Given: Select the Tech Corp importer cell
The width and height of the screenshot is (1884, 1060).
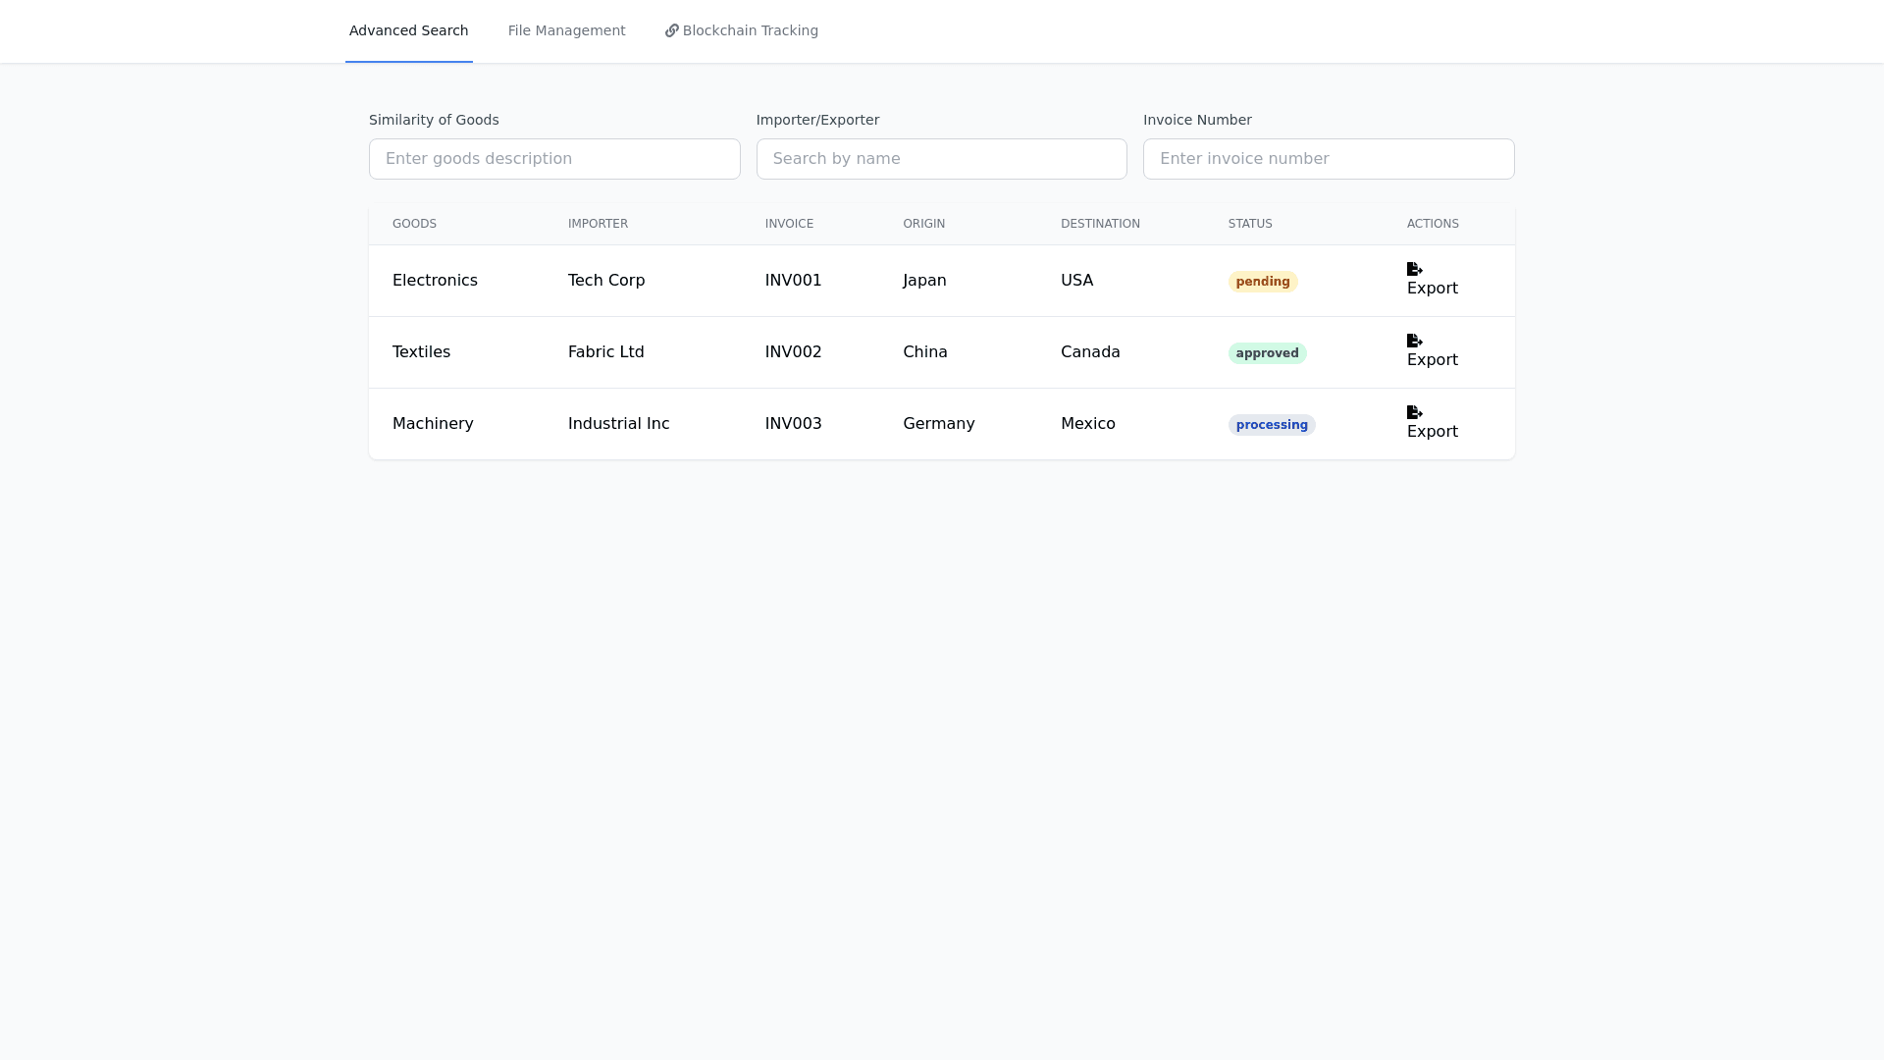Looking at the screenshot, I should point(605,281).
